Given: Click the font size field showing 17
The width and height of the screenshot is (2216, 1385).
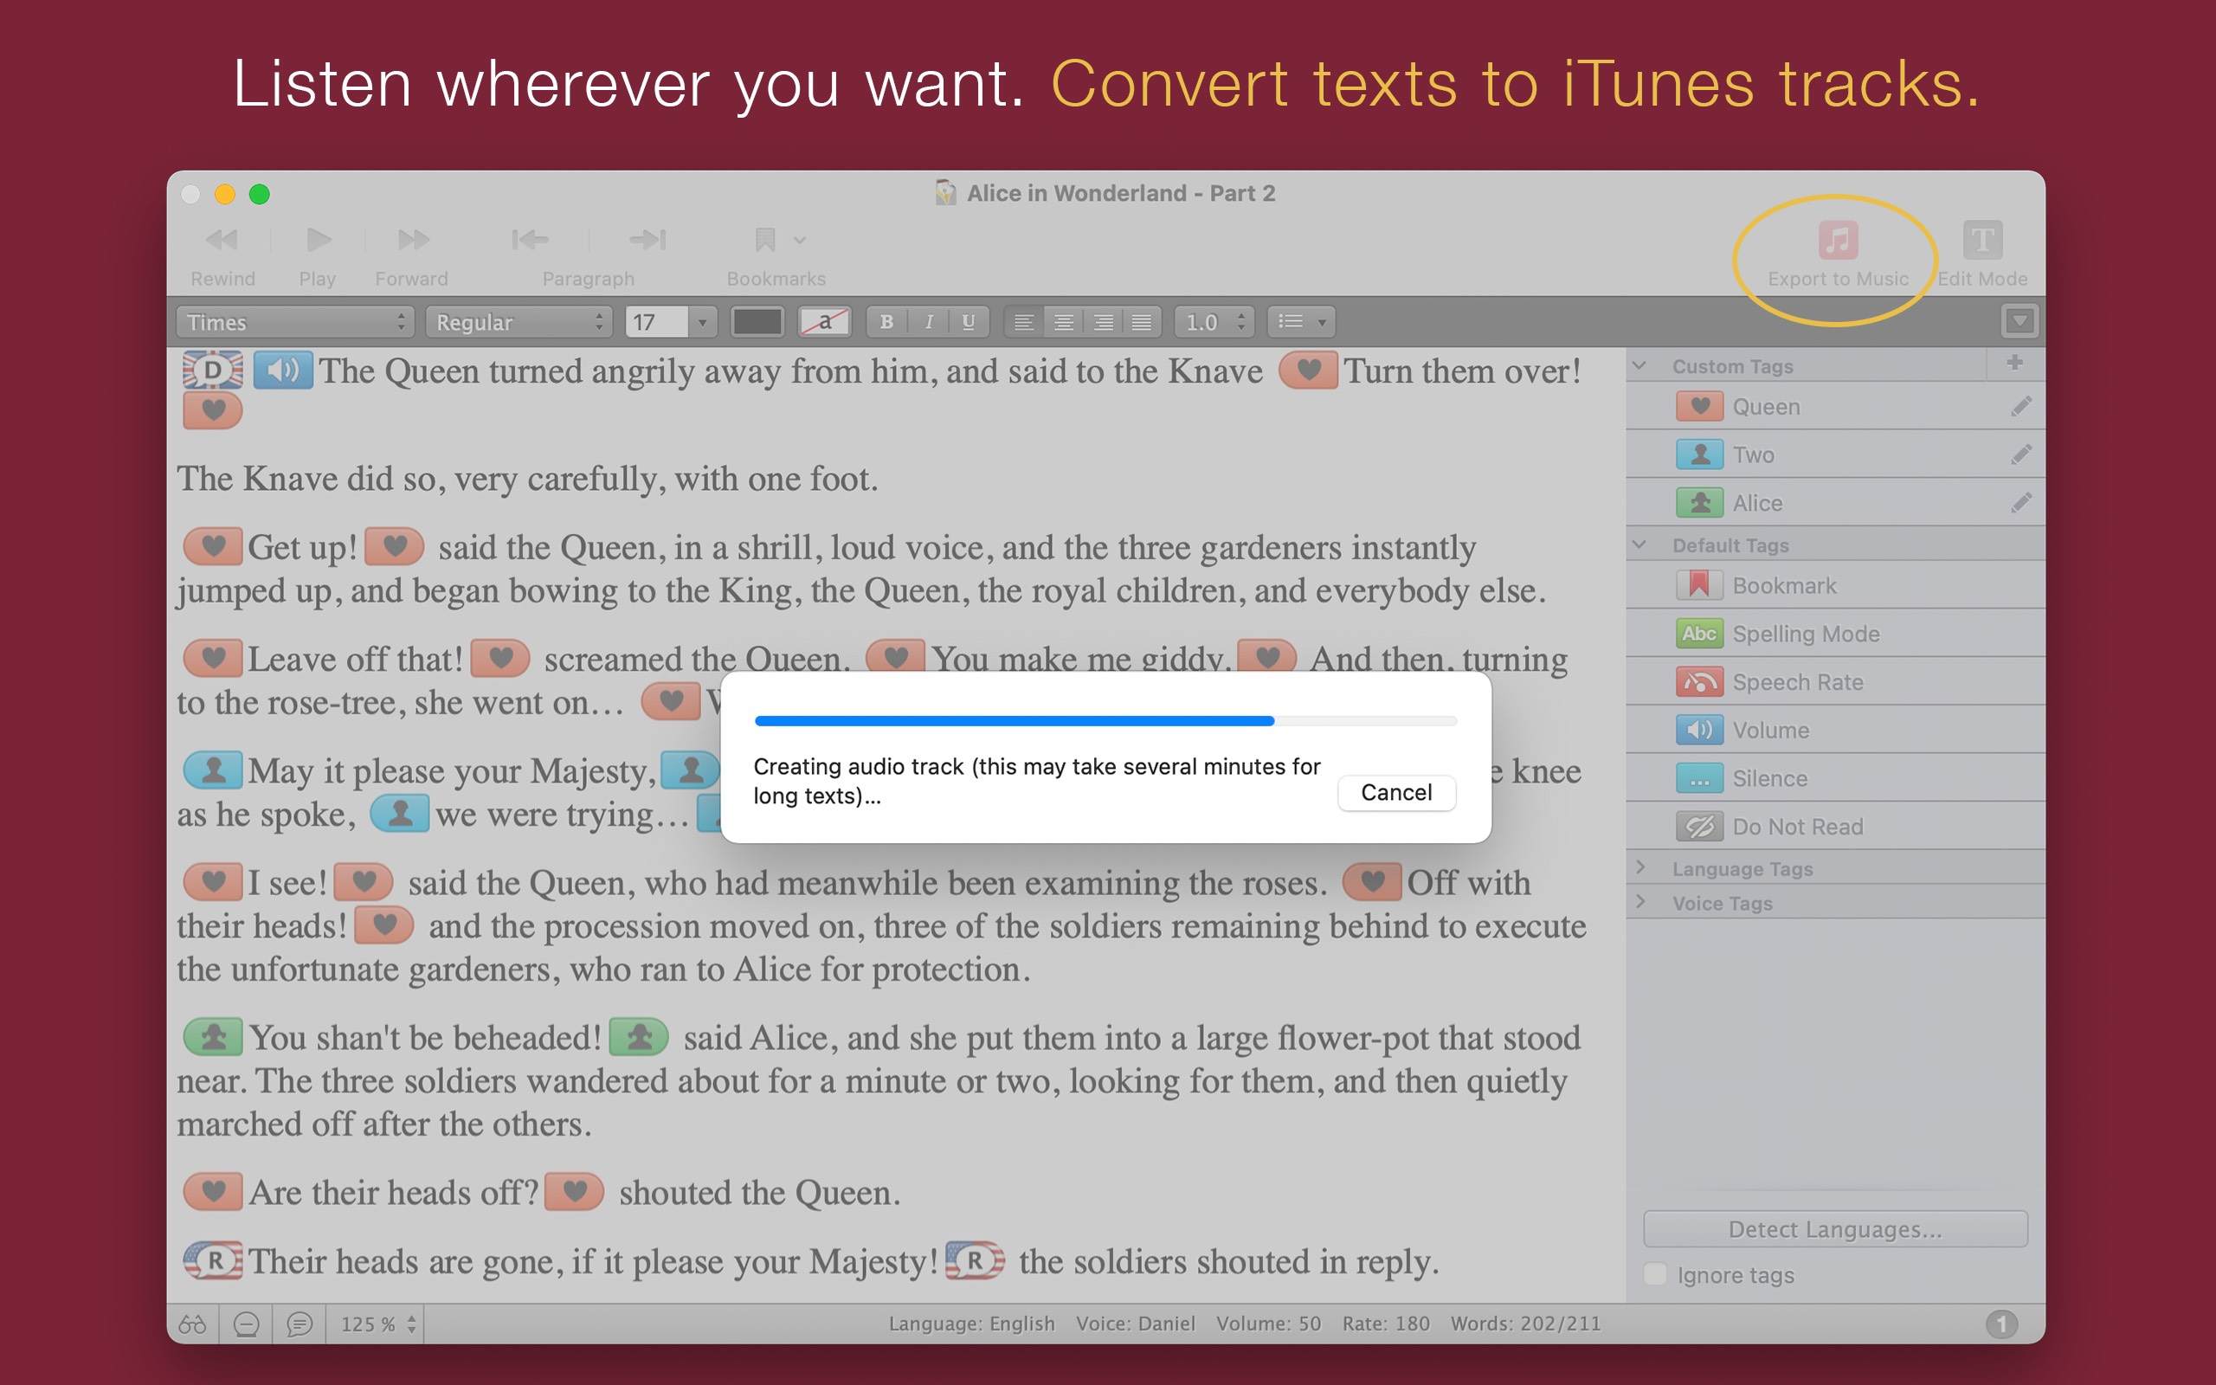Looking at the screenshot, I should [655, 321].
